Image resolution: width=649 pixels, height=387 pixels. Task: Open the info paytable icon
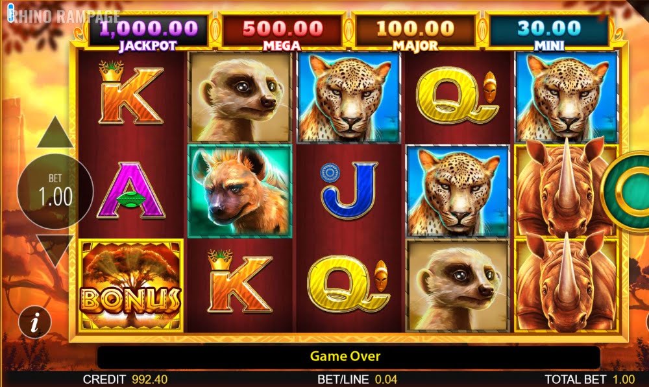35,323
